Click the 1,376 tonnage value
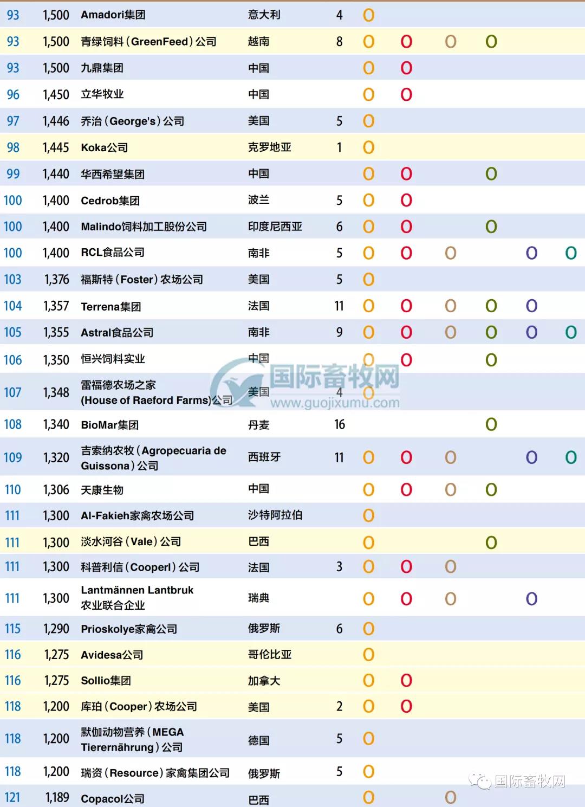This screenshot has height=807, width=585. pyautogui.click(x=57, y=280)
